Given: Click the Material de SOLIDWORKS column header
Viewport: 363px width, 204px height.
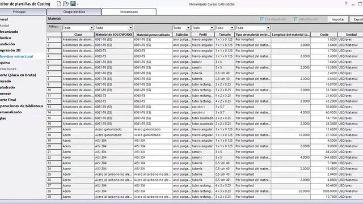Looking at the screenshot, I should coord(114,35).
